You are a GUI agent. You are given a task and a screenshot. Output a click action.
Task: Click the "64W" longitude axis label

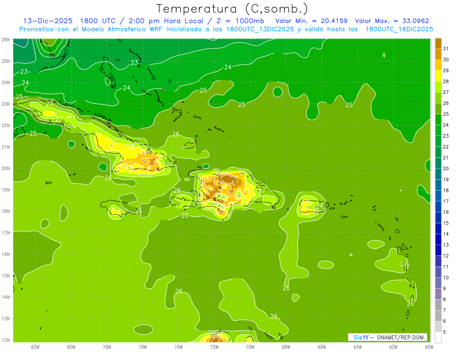click(358, 347)
